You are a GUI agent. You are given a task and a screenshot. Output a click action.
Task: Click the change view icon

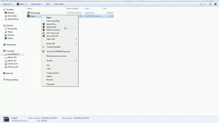202,4
